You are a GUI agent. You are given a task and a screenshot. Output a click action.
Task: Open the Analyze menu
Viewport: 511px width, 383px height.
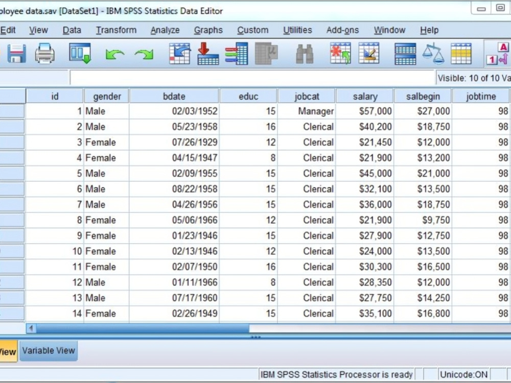click(x=165, y=30)
